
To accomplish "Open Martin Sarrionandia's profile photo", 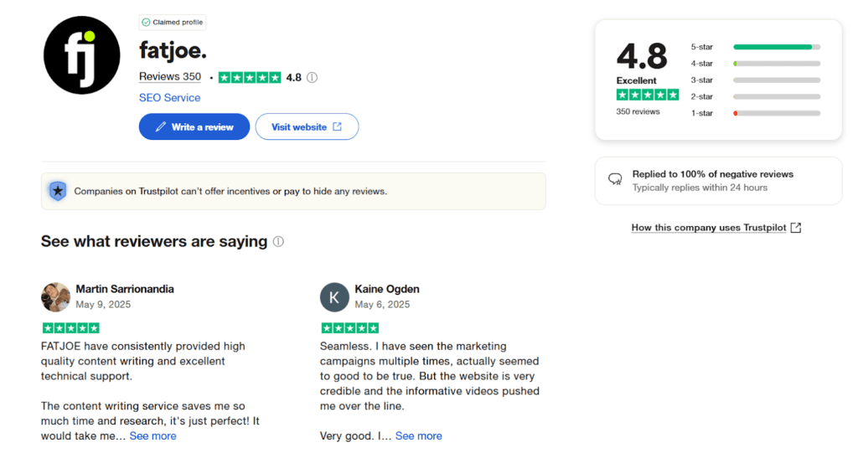I will (x=55, y=297).
